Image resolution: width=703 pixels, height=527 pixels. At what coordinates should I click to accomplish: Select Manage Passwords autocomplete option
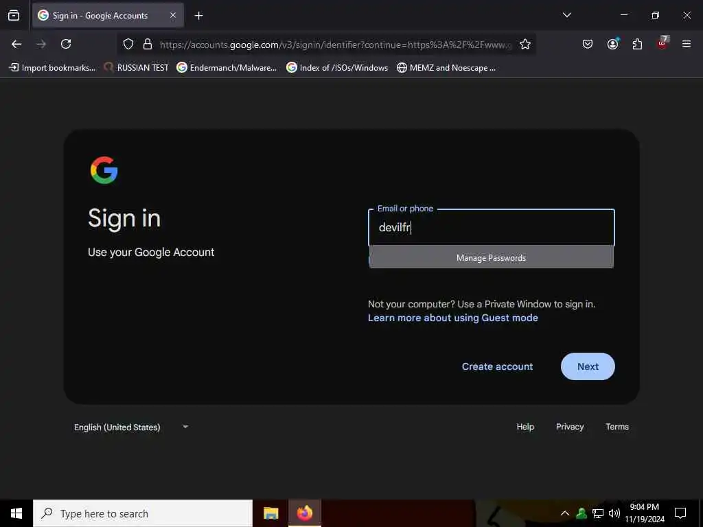[x=492, y=258]
